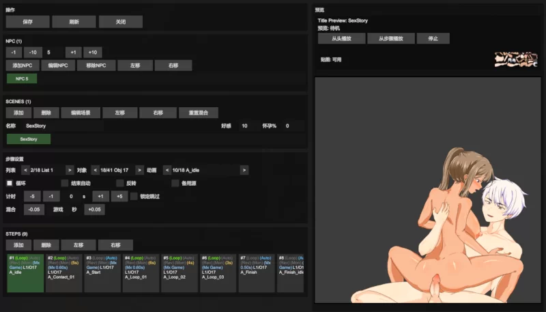The width and height of the screenshot is (546, 312).
Task: Move step right with 右移 in STEPS
Action: tap(115, 245)
